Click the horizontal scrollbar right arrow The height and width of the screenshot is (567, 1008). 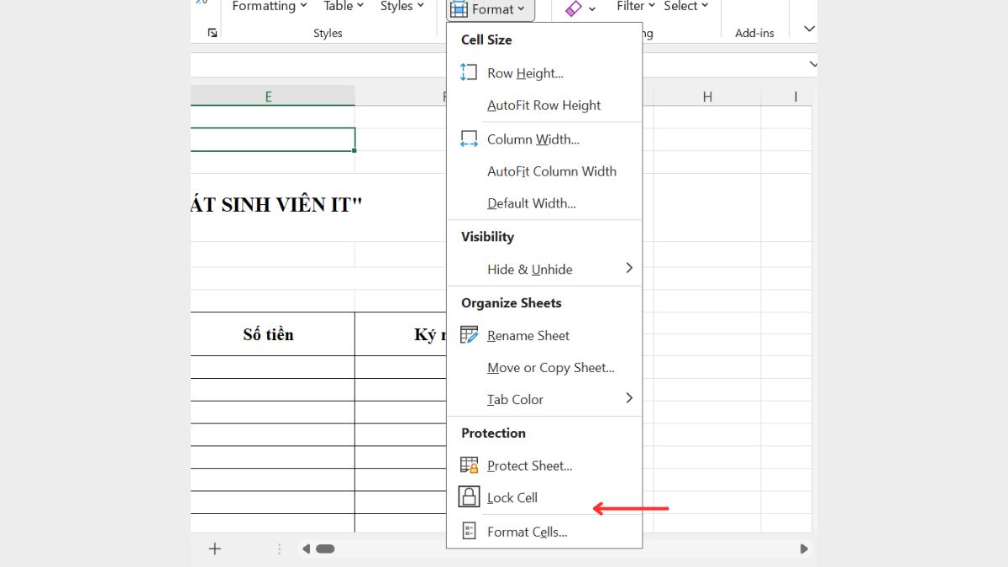pos(804,549)
